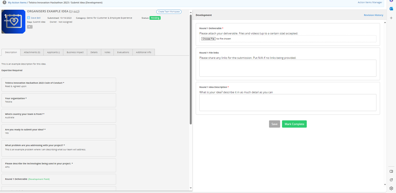The image size is (396, 193).
Task: Click the example problem description text
Action: (x=46, y=149)
